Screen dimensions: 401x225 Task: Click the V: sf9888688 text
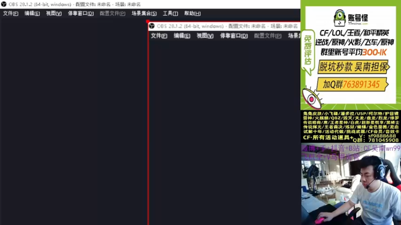click(377, 136)
